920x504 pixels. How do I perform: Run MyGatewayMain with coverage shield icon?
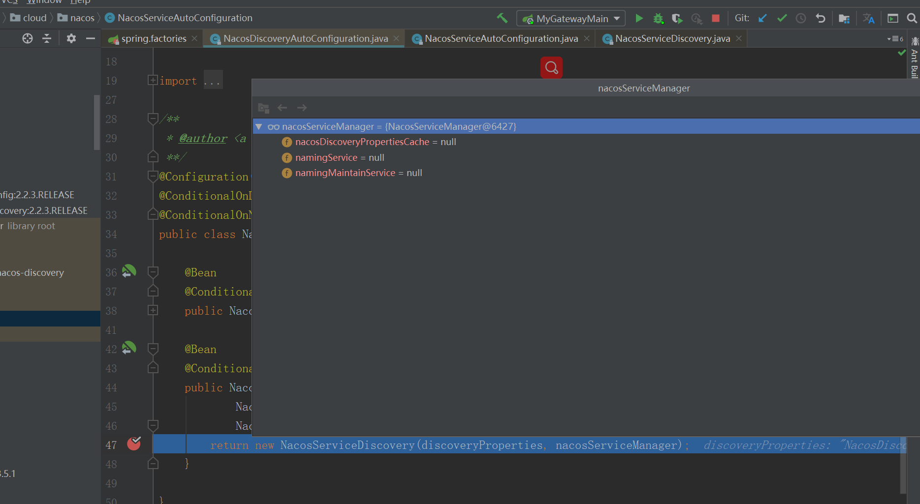coord(677,18)
